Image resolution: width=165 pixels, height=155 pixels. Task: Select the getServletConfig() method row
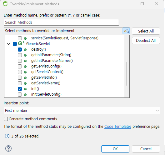pos(46,66)
